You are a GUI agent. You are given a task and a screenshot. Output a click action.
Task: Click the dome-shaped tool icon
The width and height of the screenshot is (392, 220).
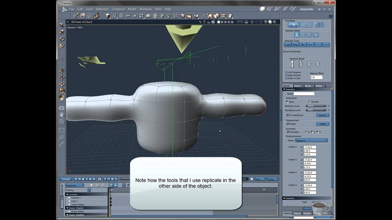pyautogui.click(x=149, y=16)
